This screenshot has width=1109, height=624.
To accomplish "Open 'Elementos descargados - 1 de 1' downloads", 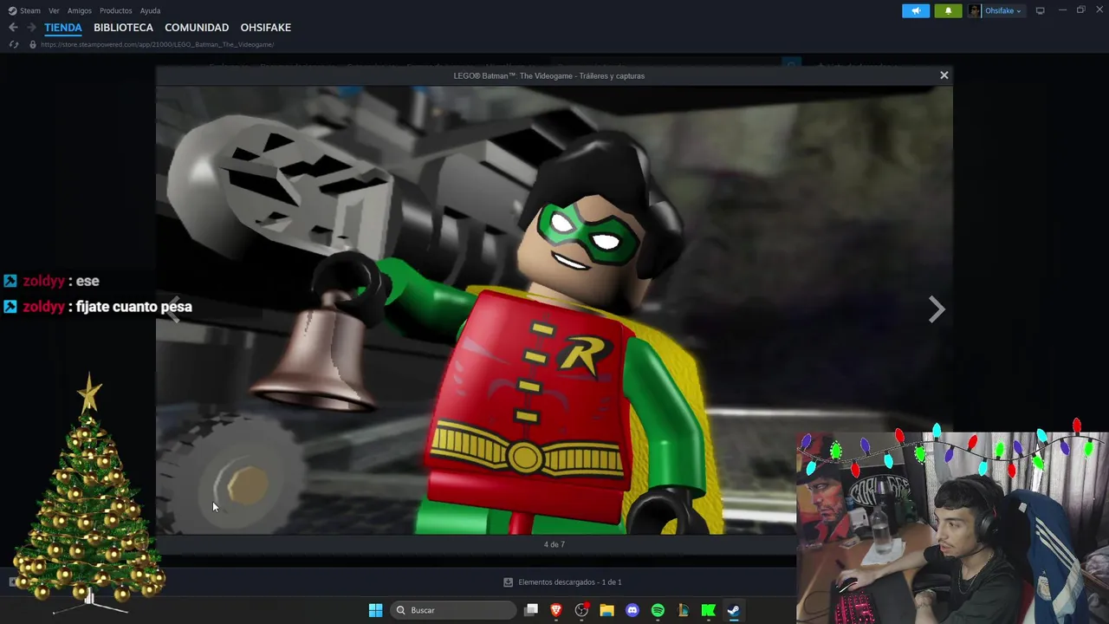I will (569, 582).
